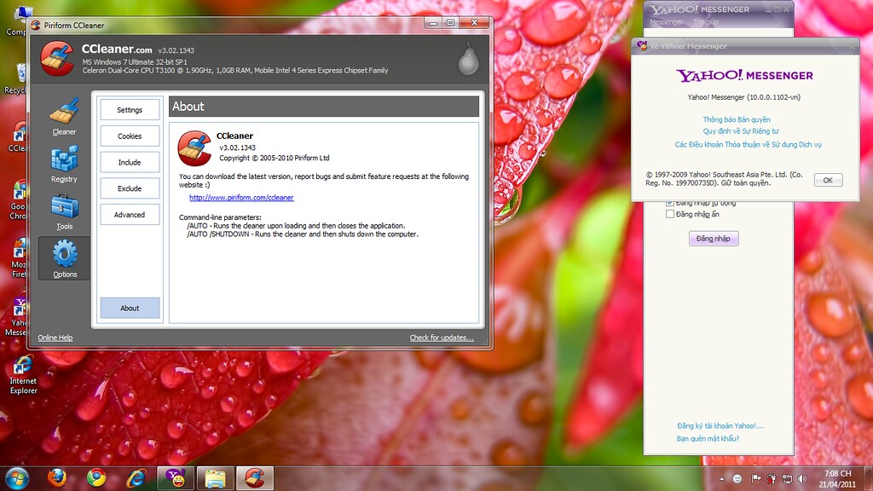Click the piriform.com/ccleaner link
The height and width of the screenshot is (491, 873).
coord(241,198)
